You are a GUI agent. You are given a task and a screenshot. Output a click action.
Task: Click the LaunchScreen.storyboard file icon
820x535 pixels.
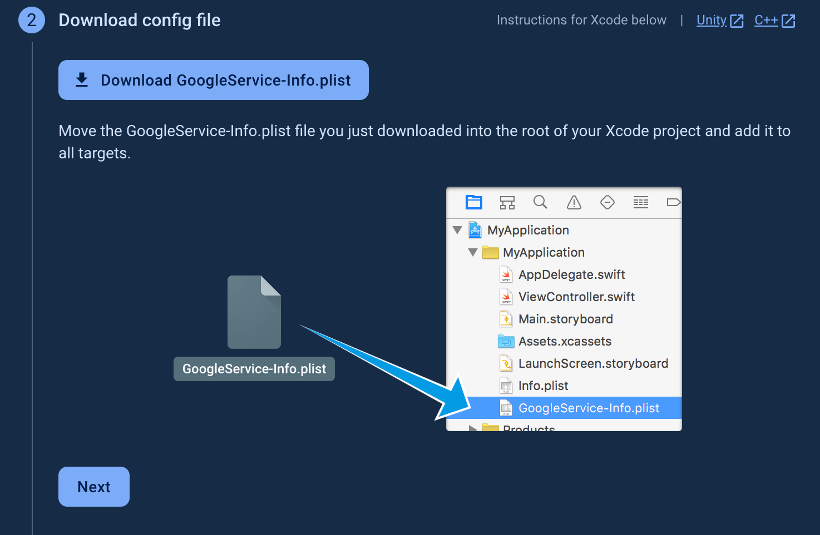(506, 363)
